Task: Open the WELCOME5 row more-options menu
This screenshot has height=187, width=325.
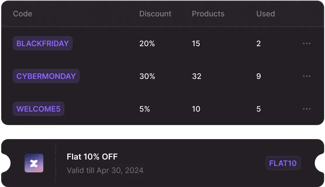Action: [x=307, y=109]
